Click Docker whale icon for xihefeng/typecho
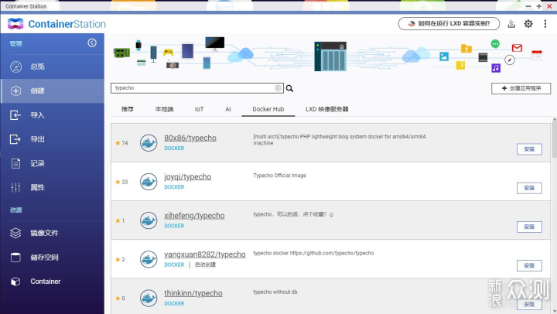This screenshot has width=557, height=314. click(149, 220)
